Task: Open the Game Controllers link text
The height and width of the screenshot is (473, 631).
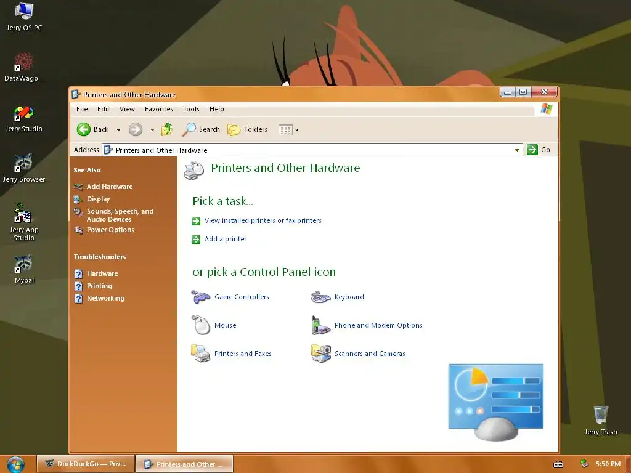Action: (242, 297)
